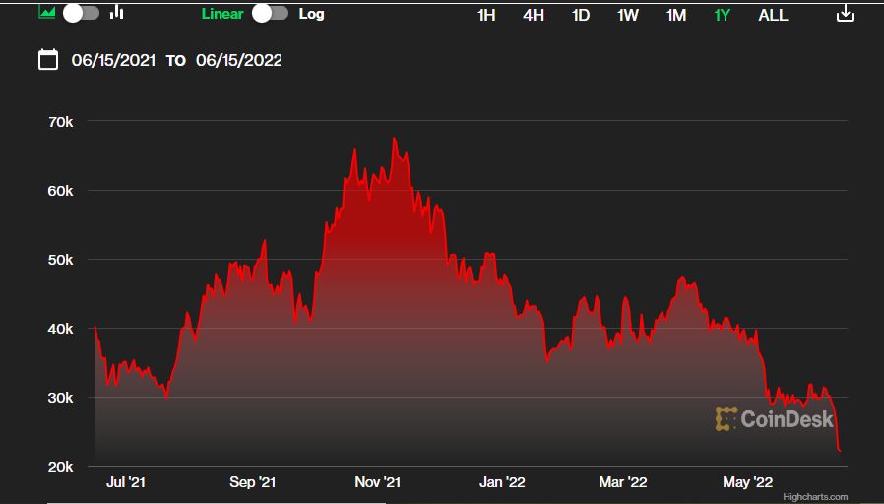Screen dimensions: 884x504
Task: Click the start date 06/15/2021
Action: [x=113, y=60]
